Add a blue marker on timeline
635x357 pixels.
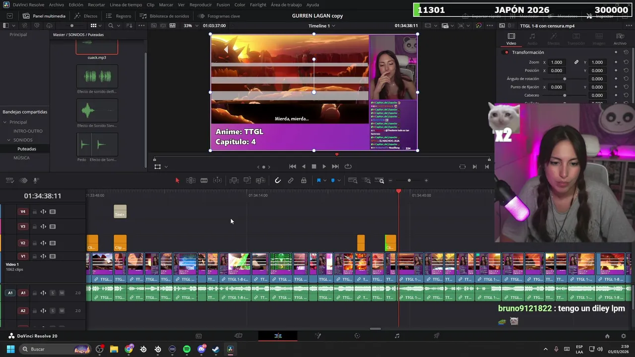[333, 180]
